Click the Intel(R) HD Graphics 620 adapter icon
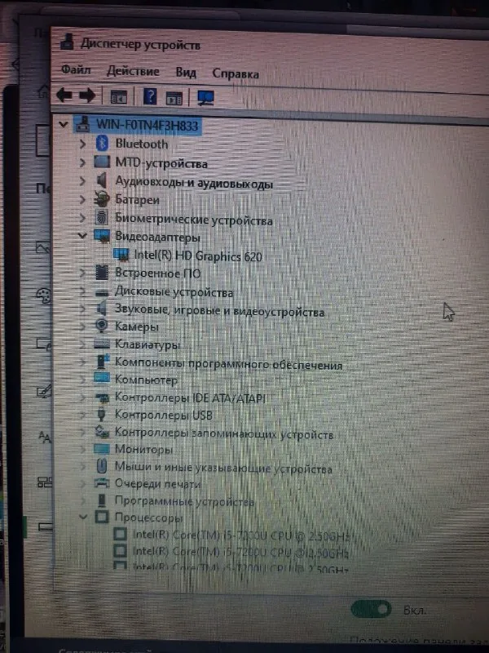Screen dimensions: 489x653 121,255
